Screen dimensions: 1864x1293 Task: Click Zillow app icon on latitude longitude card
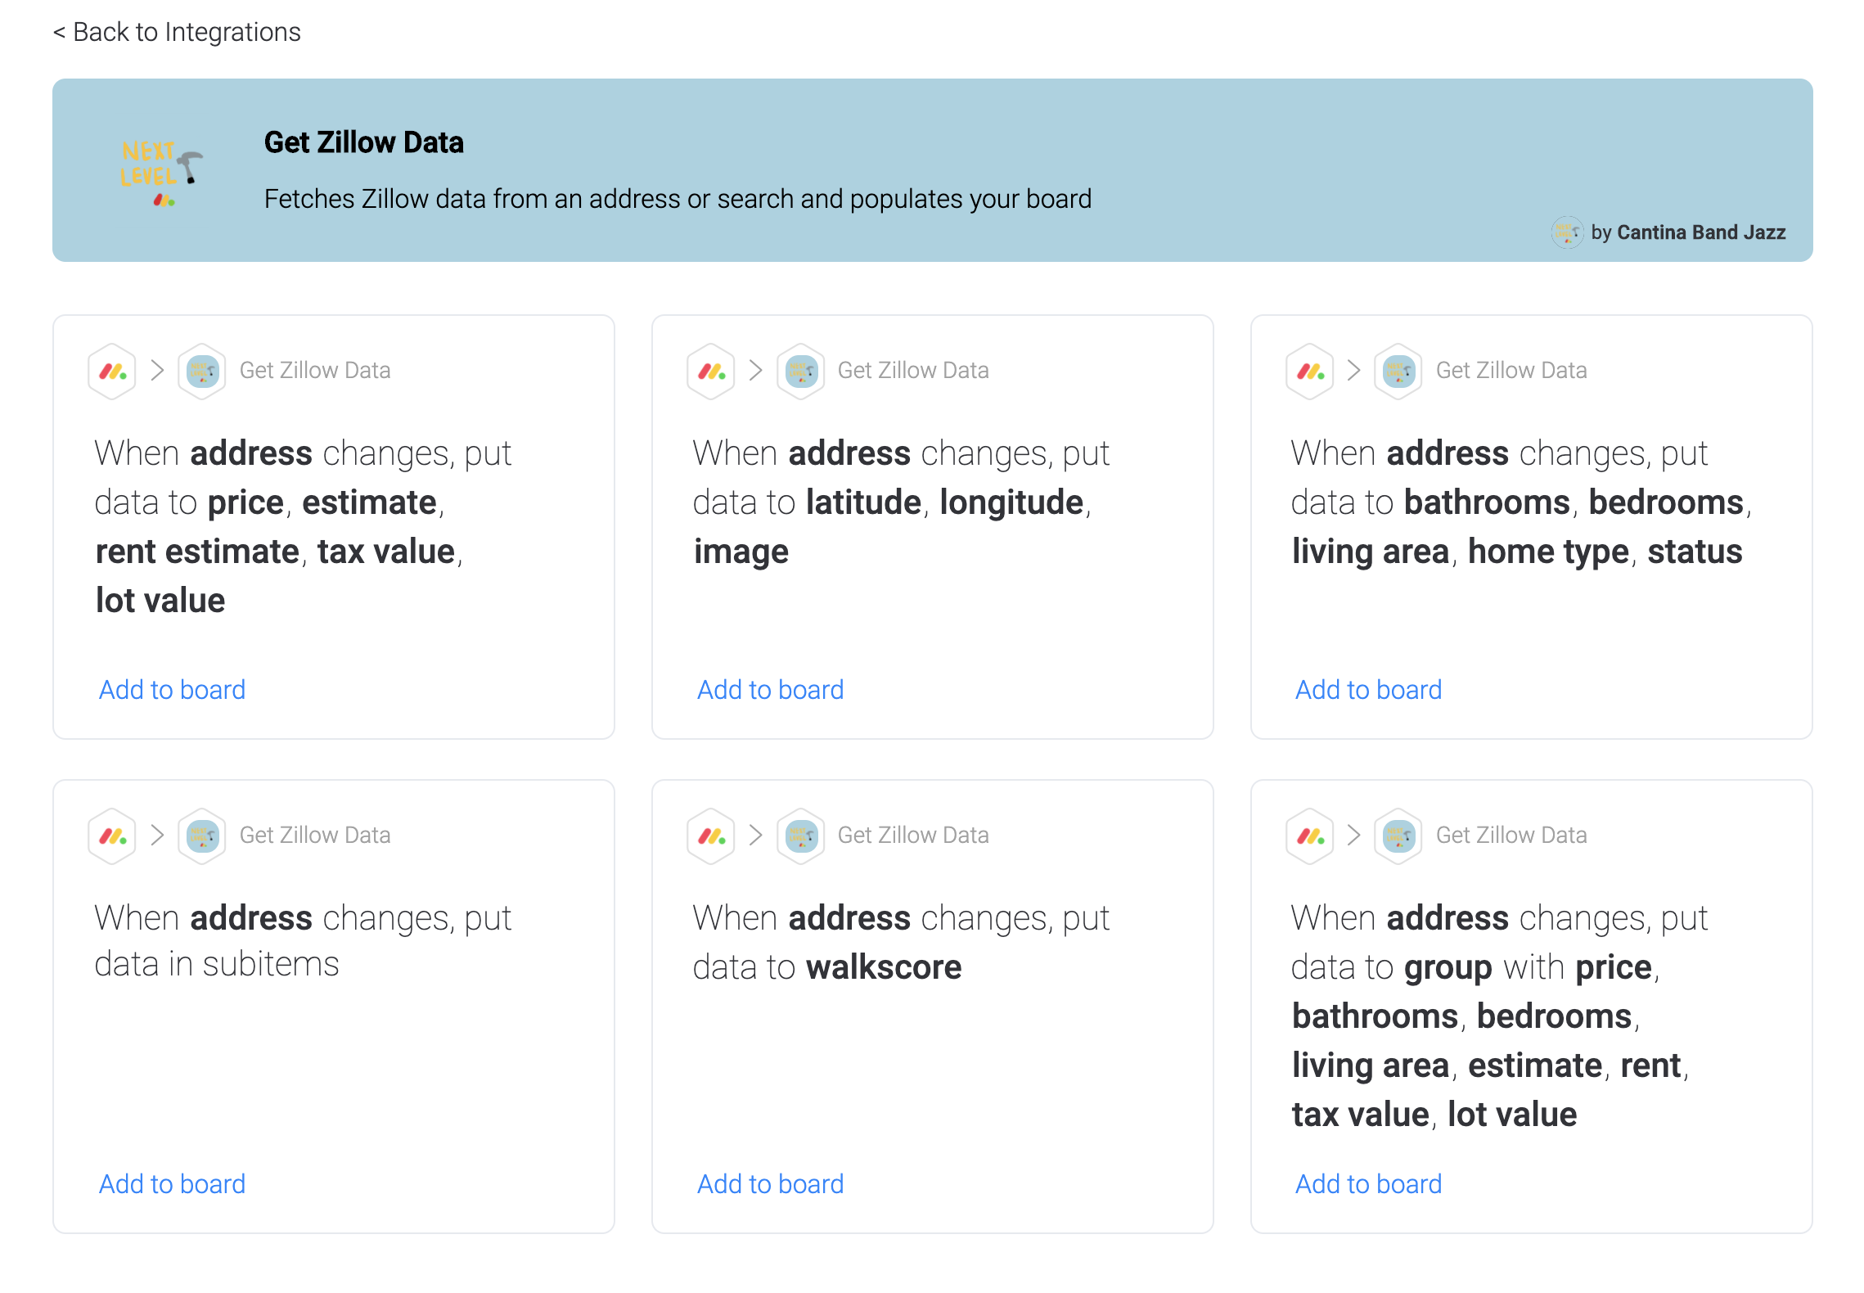(x=800, y=372)
